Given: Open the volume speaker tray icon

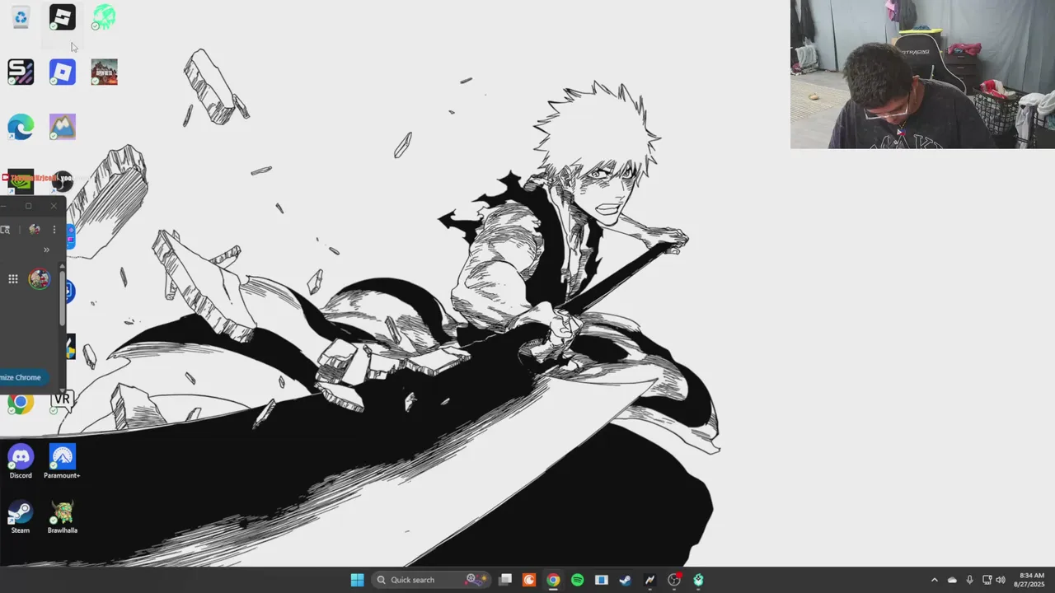Looking at the screenshot, I should tap(1000, 580).
